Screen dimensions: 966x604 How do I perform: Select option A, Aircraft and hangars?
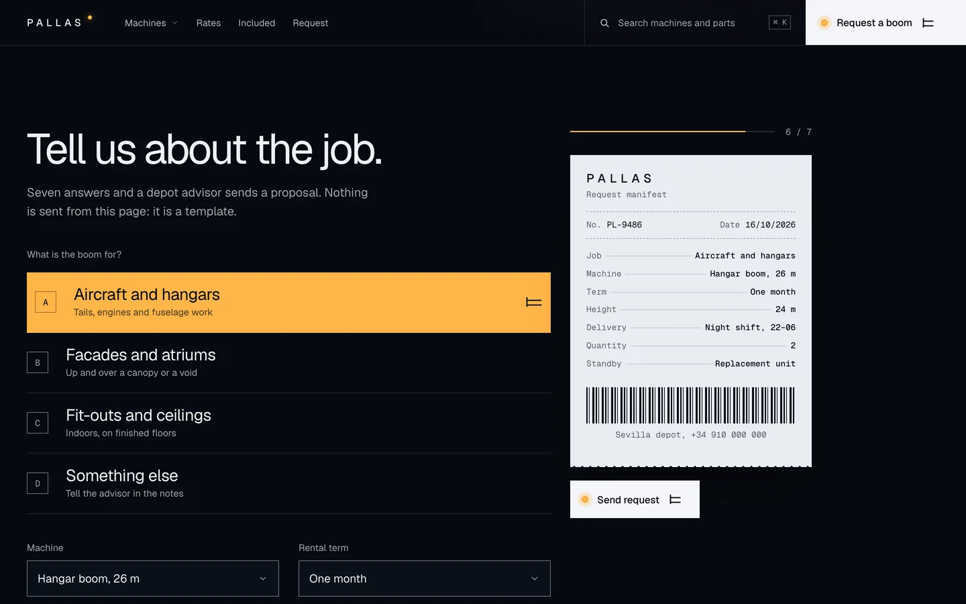(288, 303)
